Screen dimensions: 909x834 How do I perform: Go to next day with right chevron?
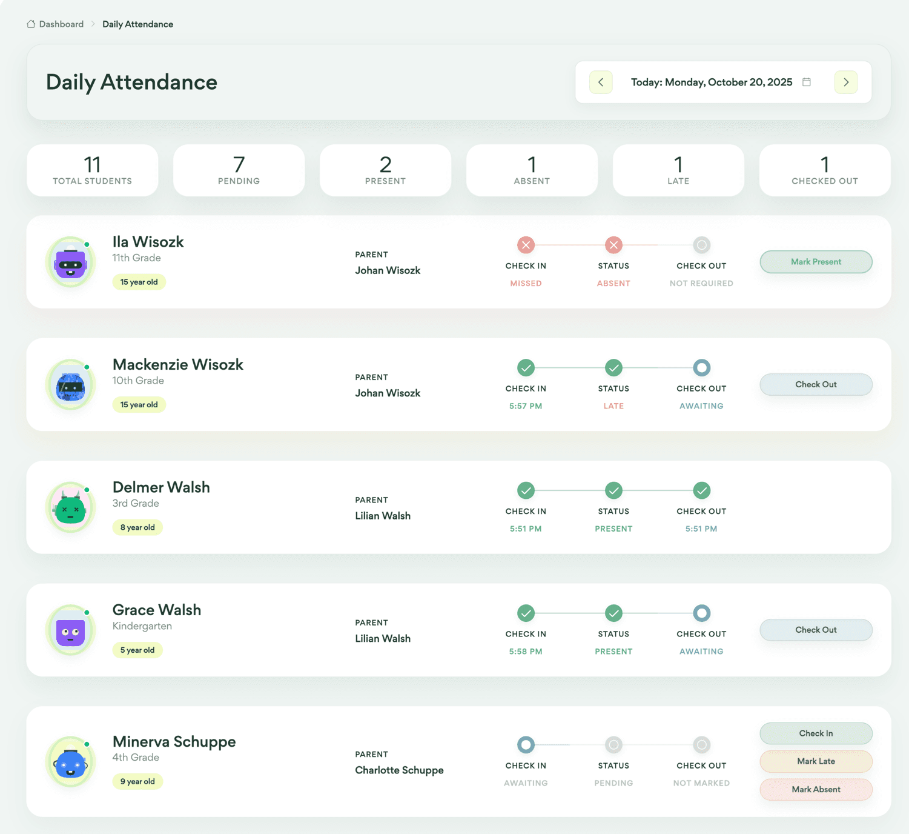846,82
